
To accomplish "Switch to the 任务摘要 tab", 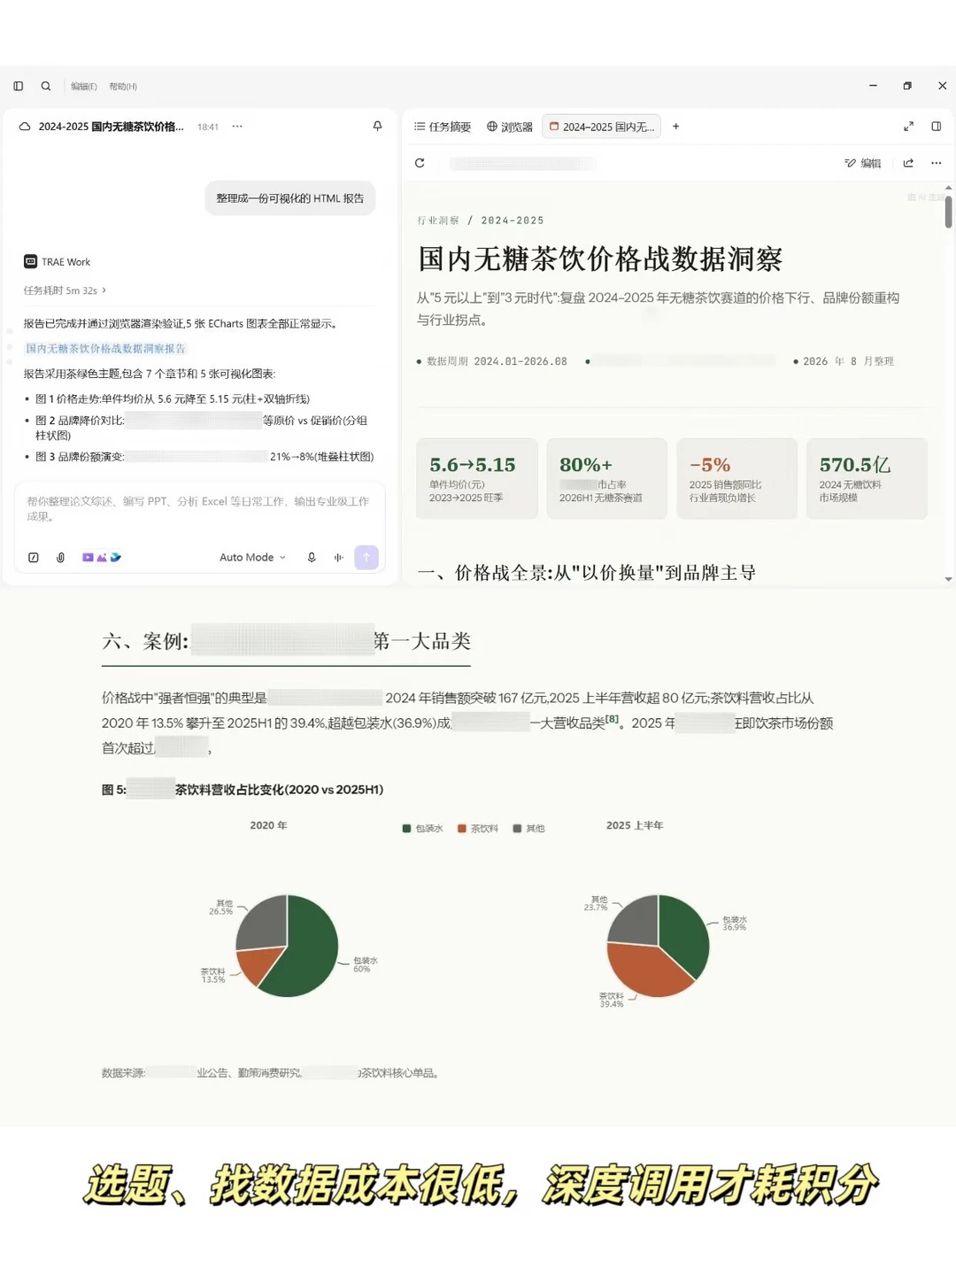I will pyautogui.click(x=443, y=127).
